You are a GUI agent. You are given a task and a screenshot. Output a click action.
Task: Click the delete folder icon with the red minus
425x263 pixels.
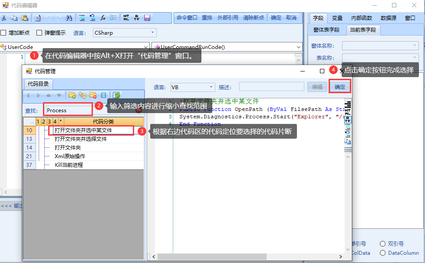93,95
